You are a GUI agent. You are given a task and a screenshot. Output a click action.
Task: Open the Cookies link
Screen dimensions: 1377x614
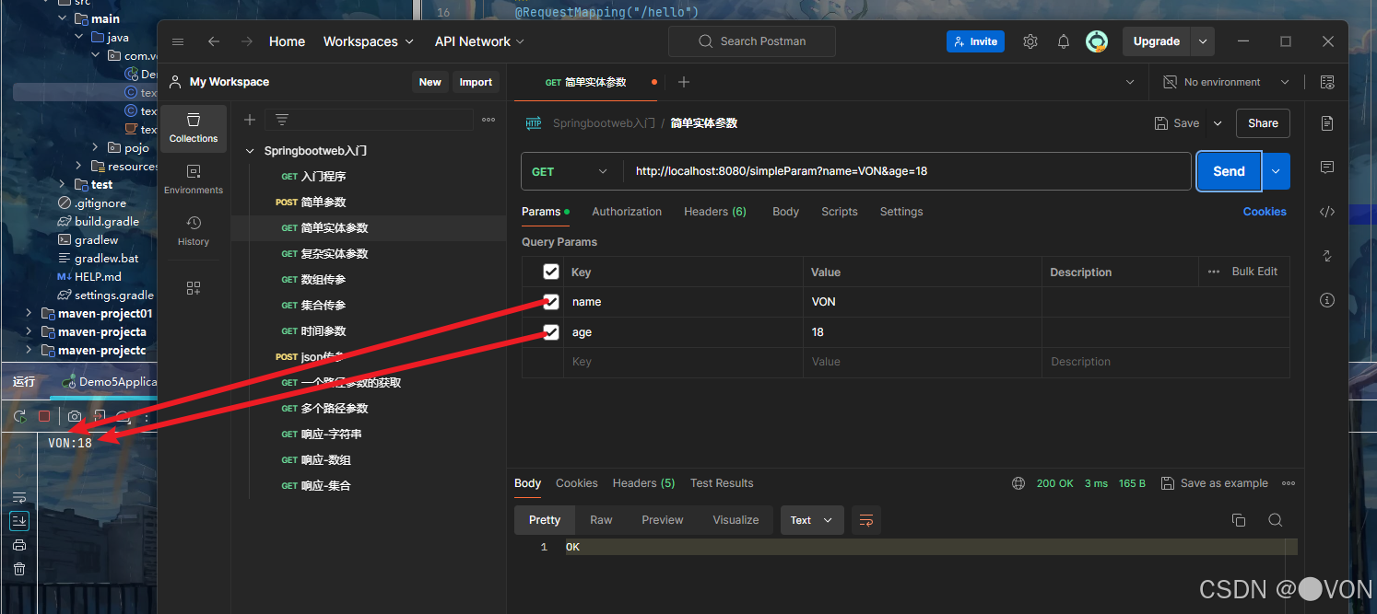(1265, 212)
